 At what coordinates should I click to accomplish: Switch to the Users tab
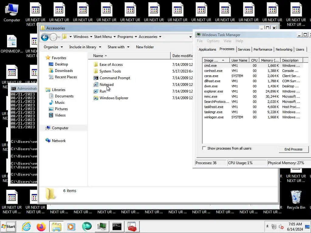click(x=300, y=49)
